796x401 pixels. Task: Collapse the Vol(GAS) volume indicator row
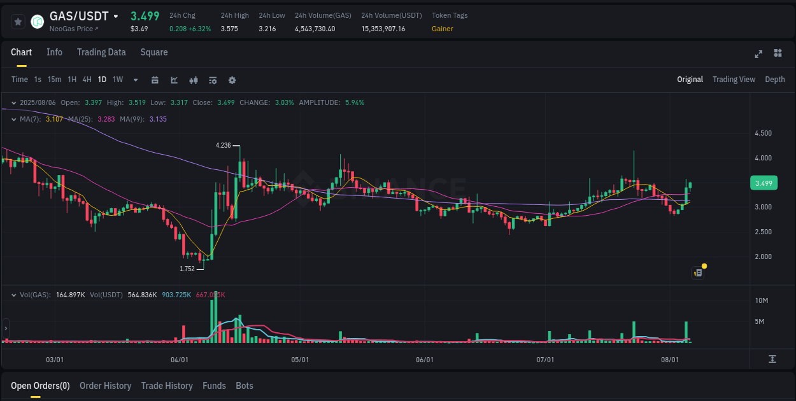(13, 294)
